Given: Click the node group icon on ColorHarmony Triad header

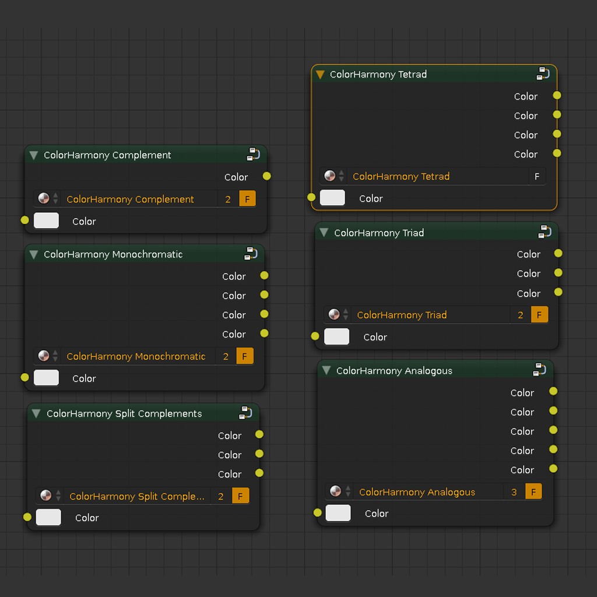Looking at the screenshot, I should (544, 232).
